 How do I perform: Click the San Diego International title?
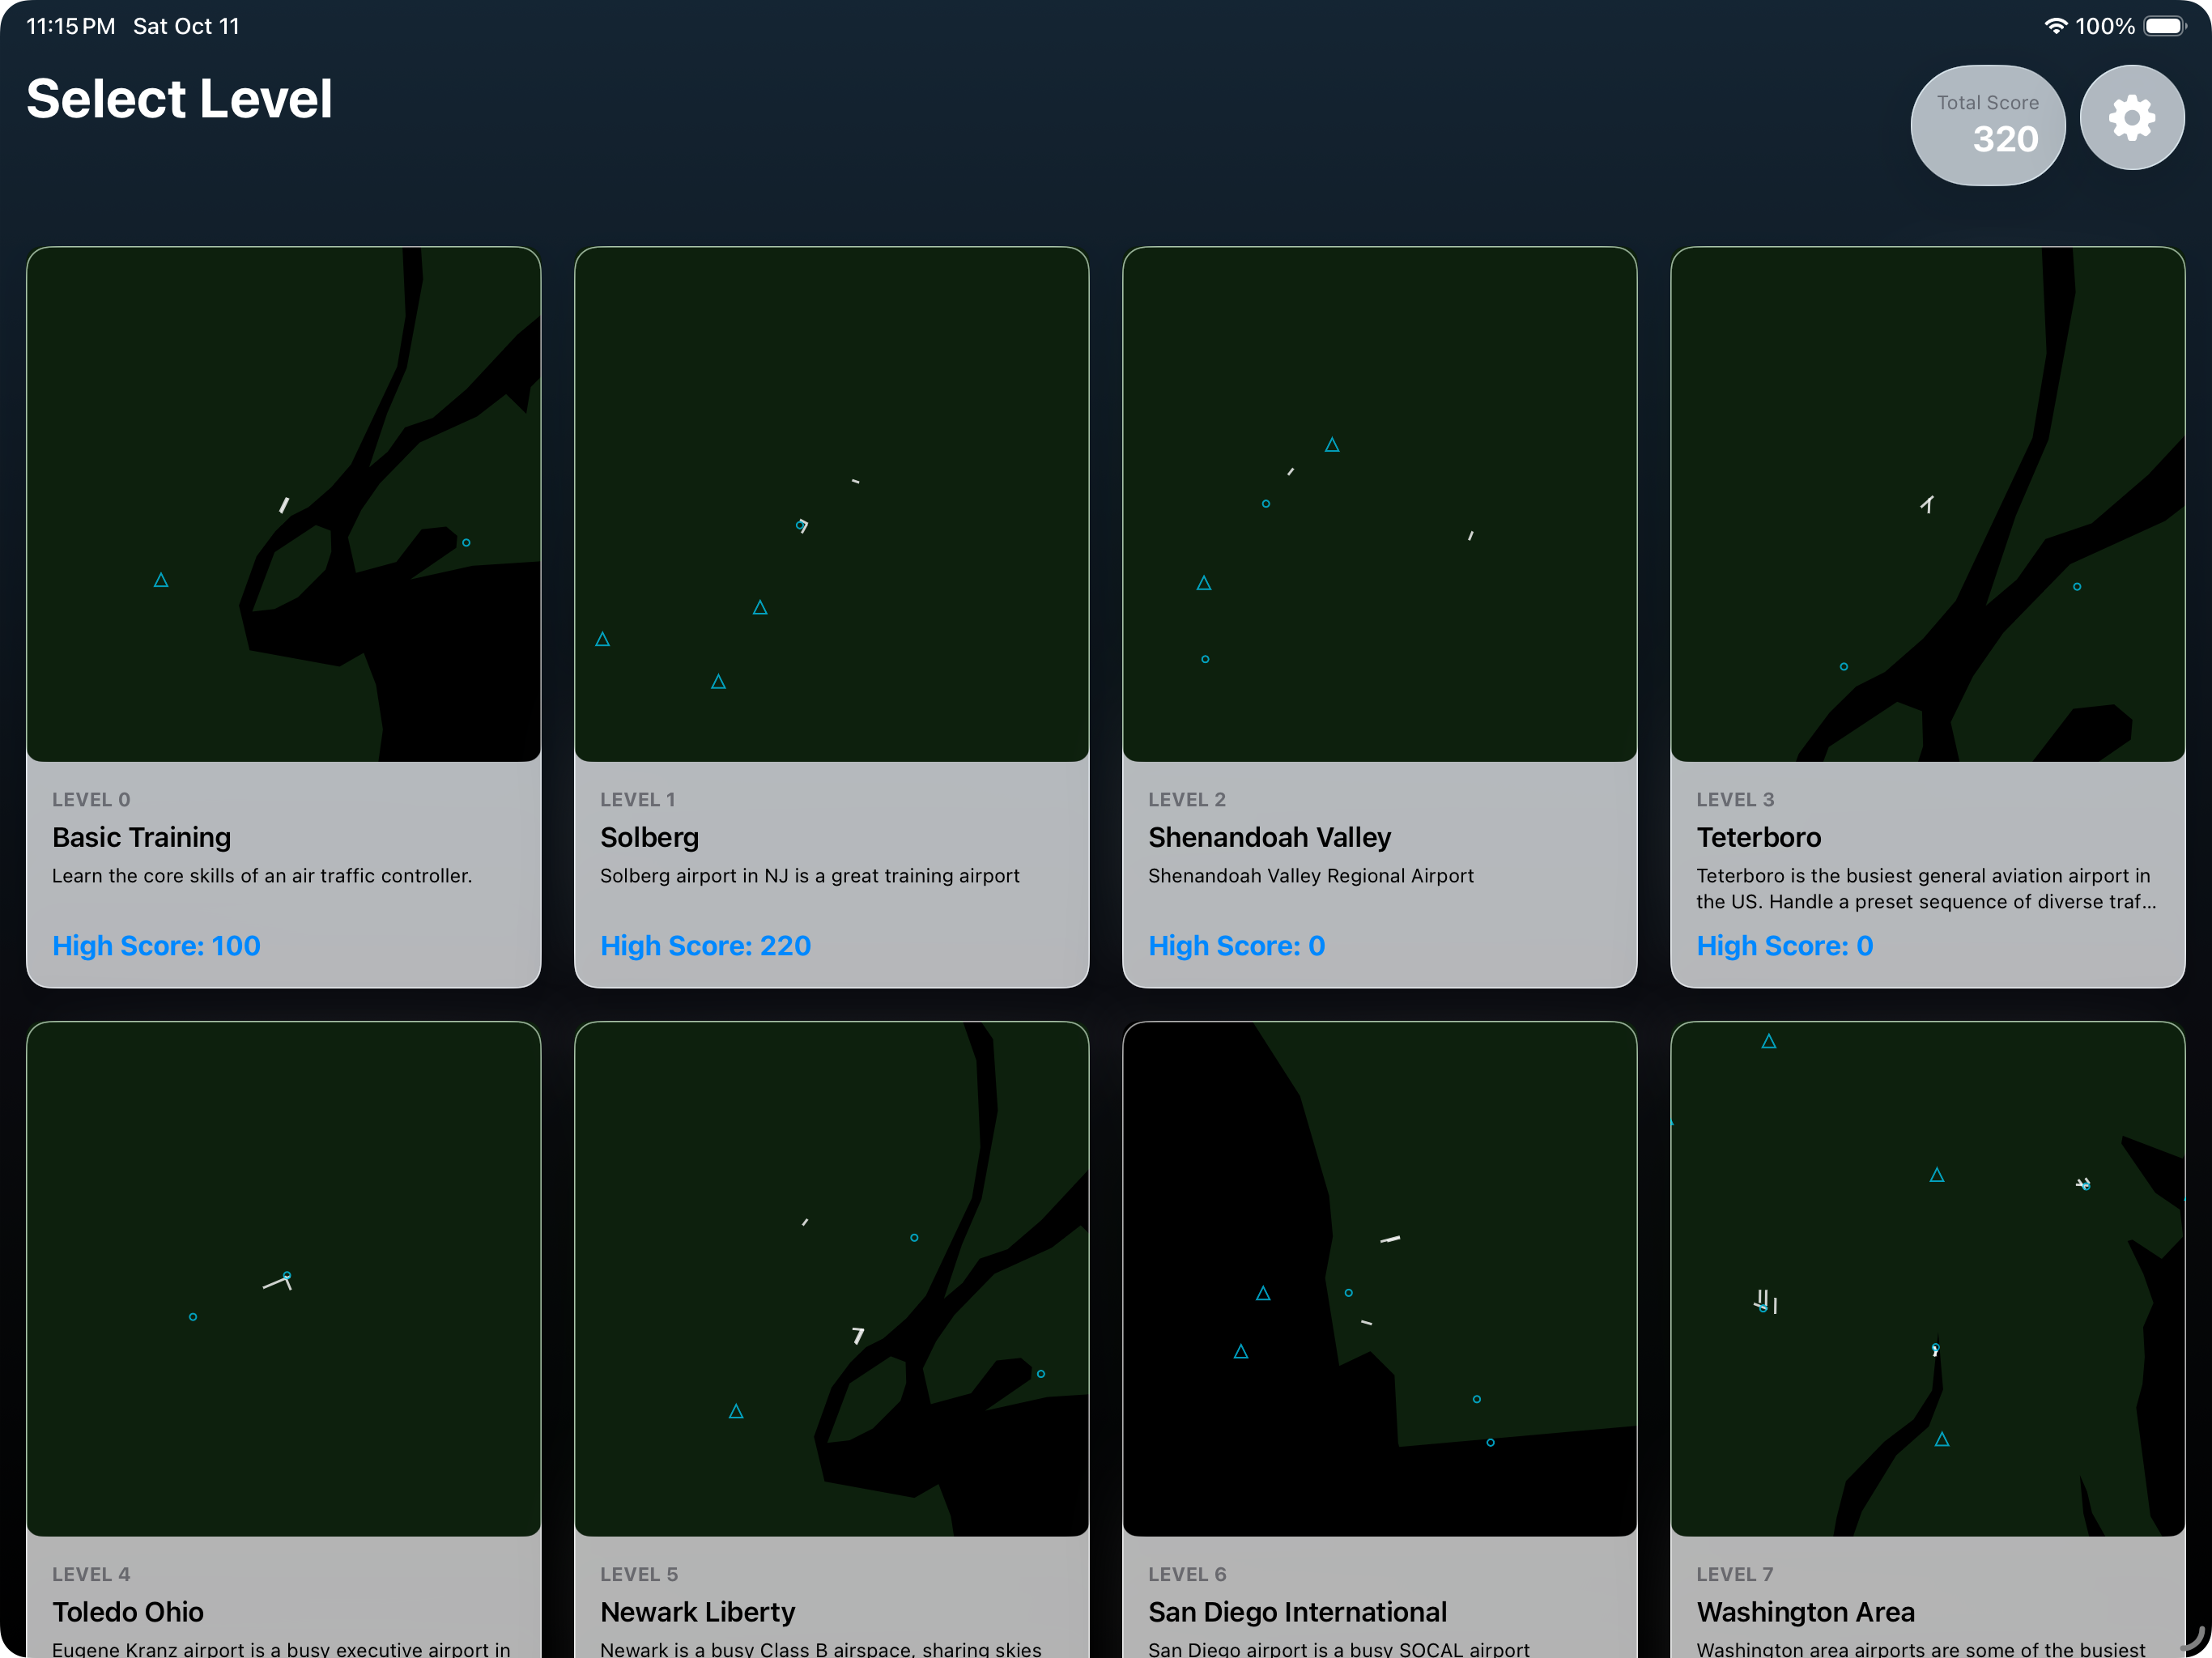coord(1297,1611)
